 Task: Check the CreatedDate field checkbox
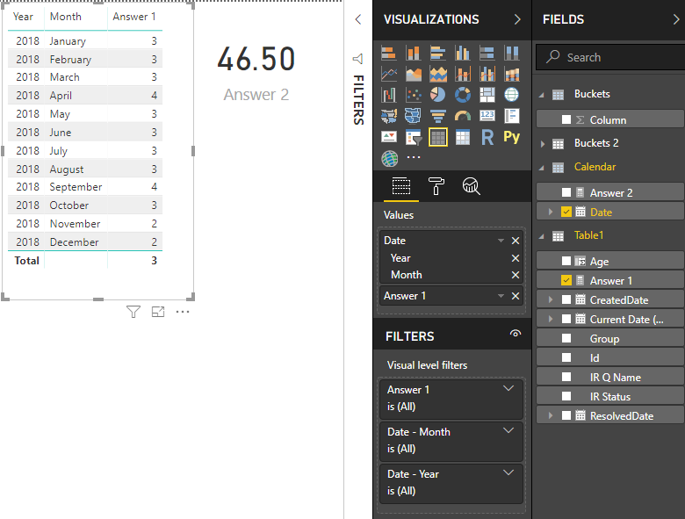(x=566, y=299)
